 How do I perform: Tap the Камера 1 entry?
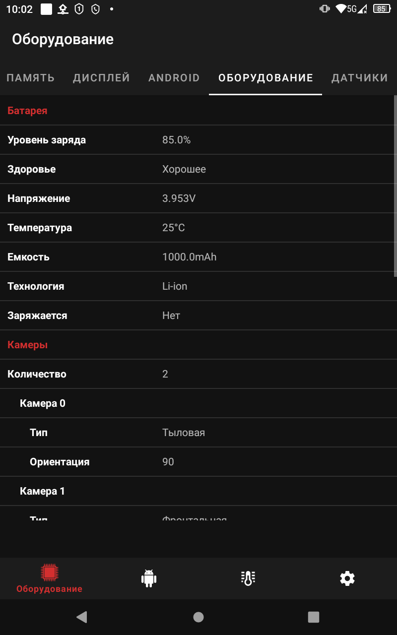[43, 491]
